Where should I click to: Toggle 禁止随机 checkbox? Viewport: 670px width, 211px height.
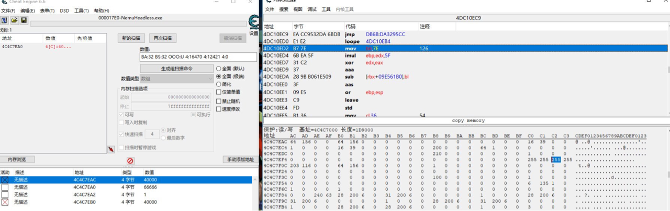[219, 101]
